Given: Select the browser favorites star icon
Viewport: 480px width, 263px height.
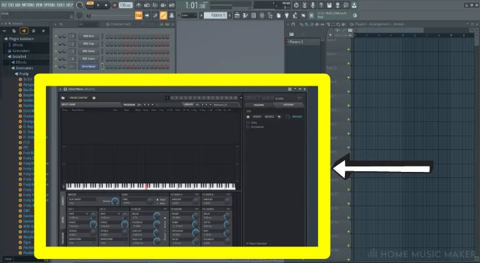Looking at the screenshot, I should click(x=43, y=31).
